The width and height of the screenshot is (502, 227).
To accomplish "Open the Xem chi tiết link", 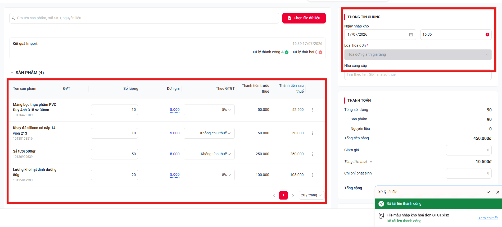I will point(488,218).
